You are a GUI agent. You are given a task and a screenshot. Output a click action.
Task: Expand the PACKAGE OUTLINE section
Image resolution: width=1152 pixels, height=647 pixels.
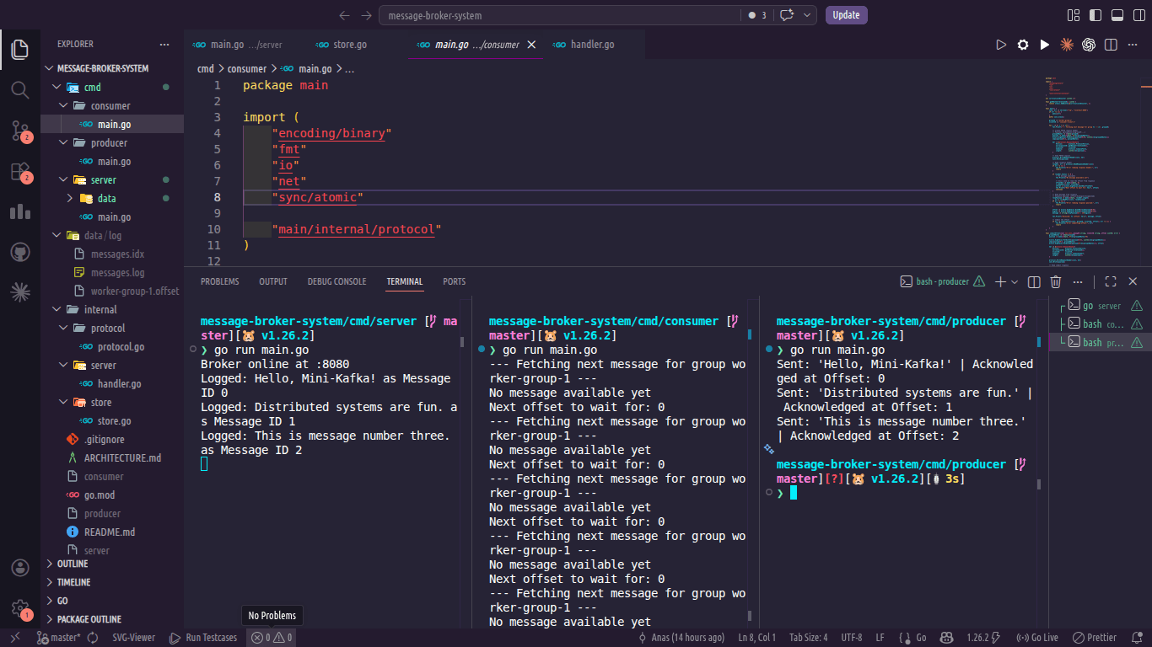112,619
